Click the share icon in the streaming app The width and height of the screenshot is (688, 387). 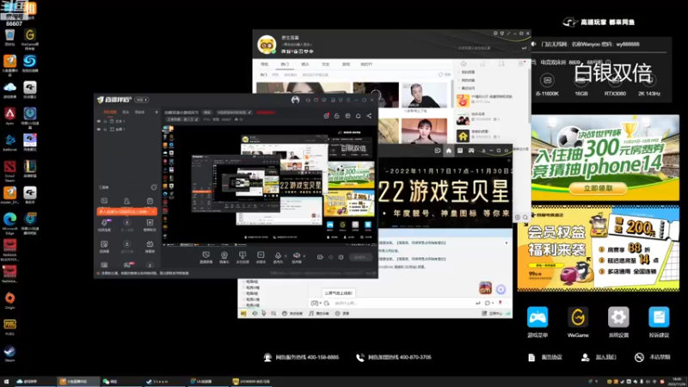point(369,116)
